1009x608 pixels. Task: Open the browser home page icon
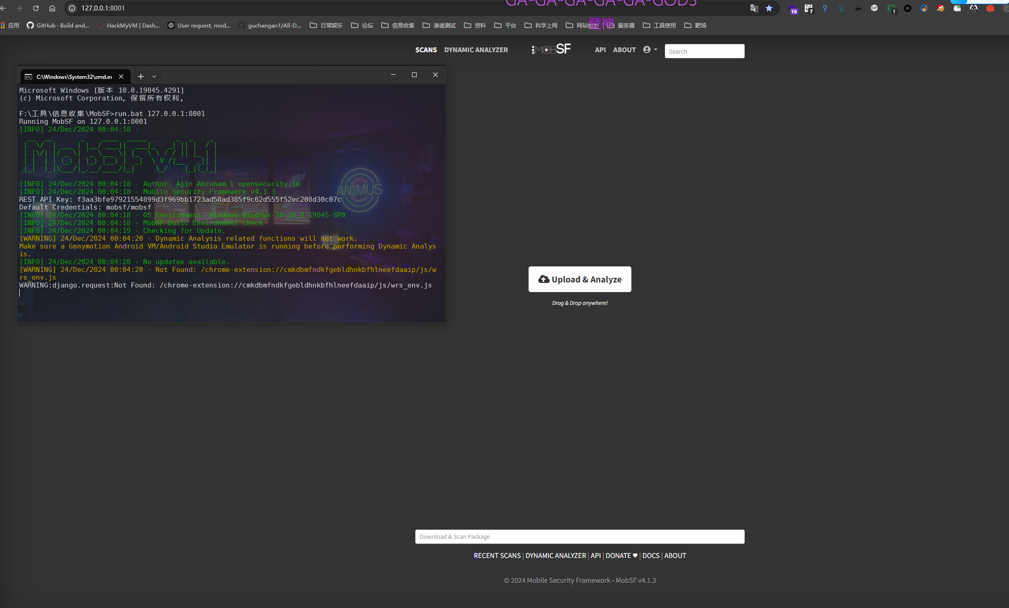pos(52,8)
